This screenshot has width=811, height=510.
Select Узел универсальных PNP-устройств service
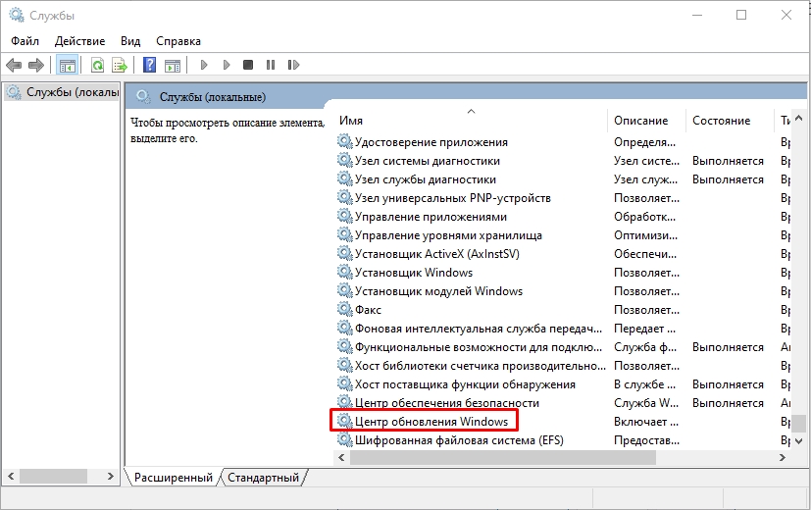(x=452, y=198)
